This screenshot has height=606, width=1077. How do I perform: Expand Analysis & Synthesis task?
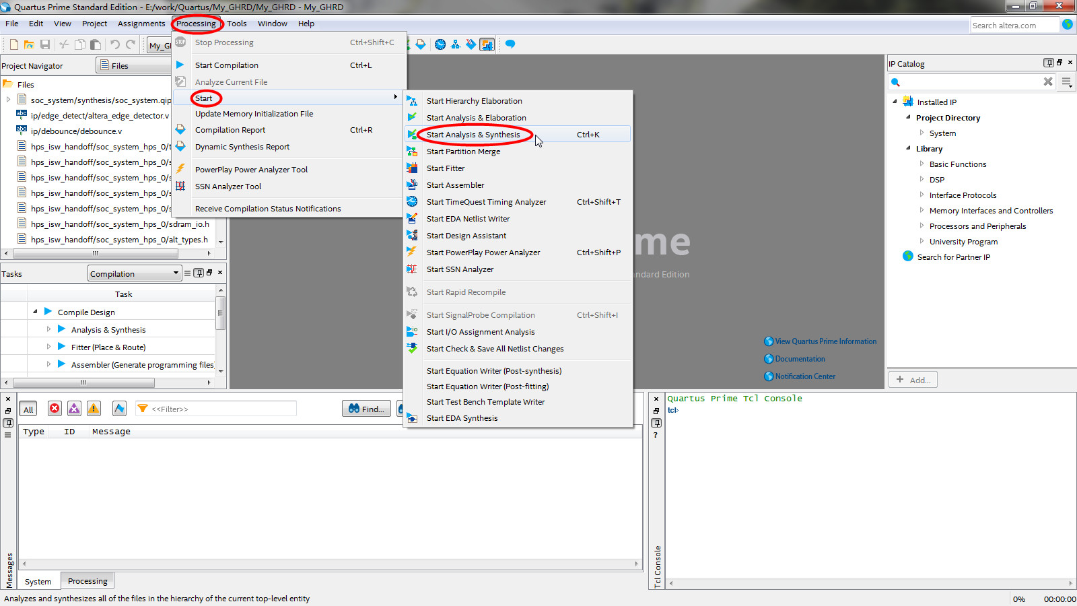[x=48, y=329]
